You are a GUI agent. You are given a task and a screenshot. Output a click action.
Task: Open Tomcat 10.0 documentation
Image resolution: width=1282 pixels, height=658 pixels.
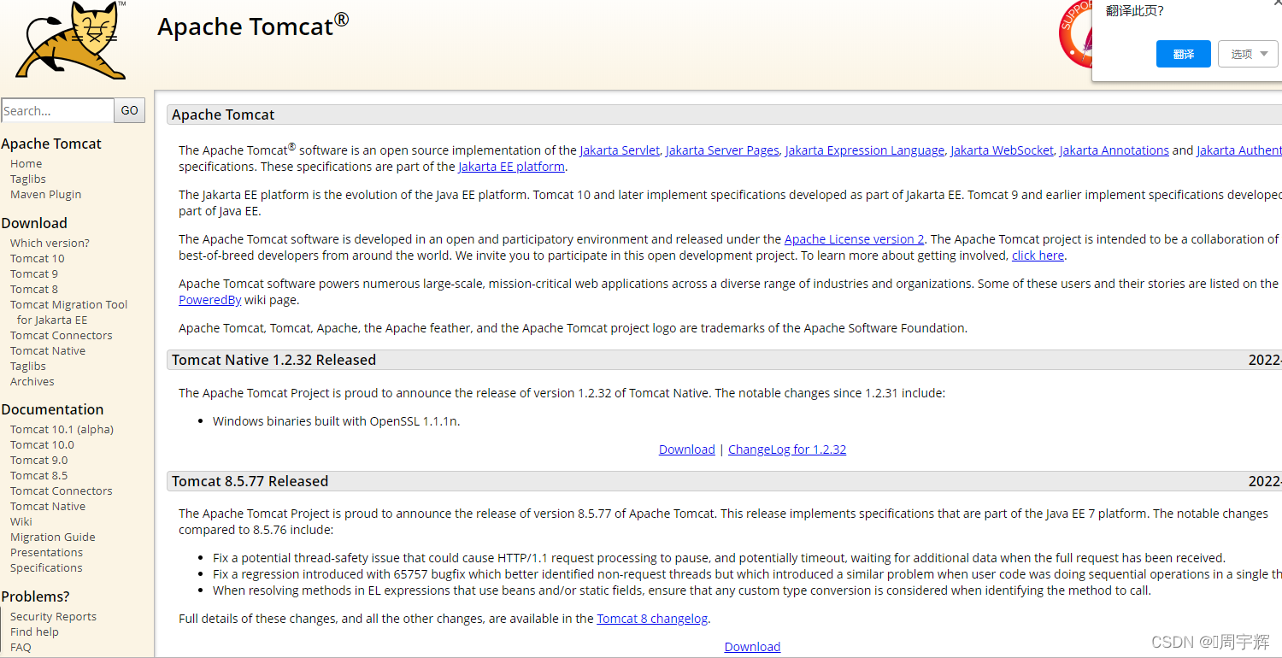(x=42, y=445)
